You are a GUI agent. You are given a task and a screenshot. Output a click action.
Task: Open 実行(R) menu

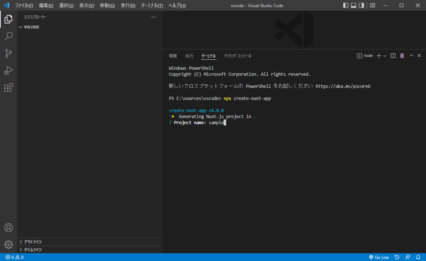pos(128,6)
